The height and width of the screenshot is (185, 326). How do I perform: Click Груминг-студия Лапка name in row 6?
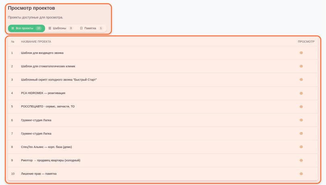tap(36, 120)
